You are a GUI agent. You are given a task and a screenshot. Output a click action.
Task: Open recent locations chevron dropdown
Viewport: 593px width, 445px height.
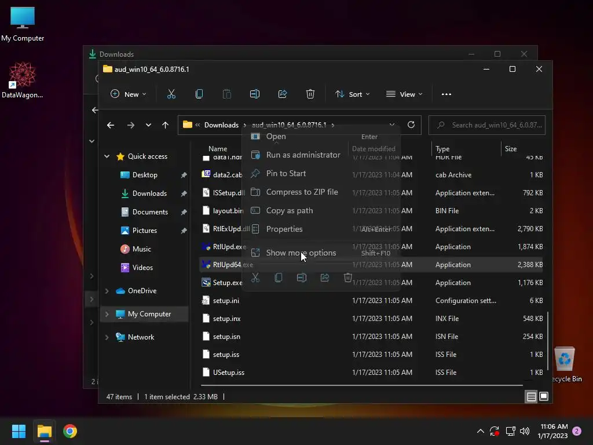(148, 125)
